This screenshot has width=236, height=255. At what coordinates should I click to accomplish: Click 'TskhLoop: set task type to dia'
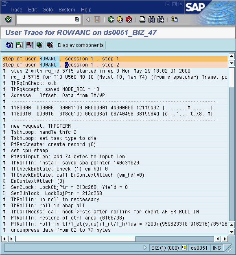click(54, 138)
